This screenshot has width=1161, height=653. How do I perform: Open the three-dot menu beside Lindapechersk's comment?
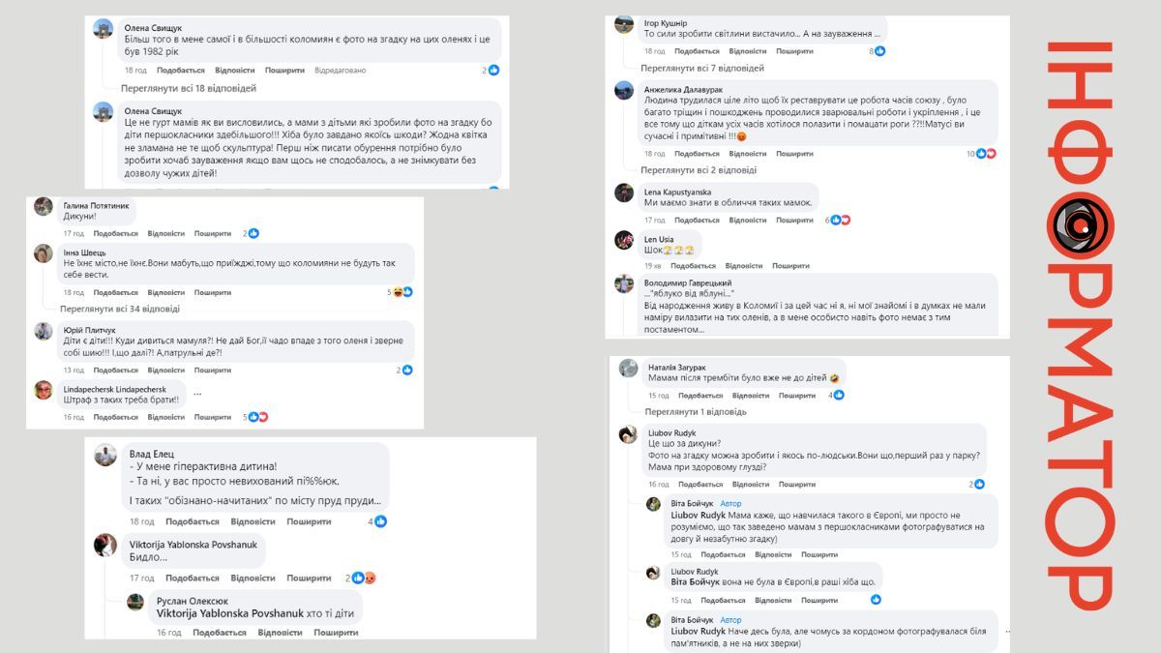pos(197,393)
